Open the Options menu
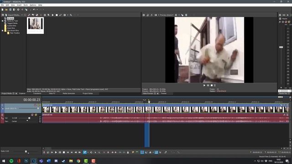This screenshot has height=164, width=292. click(33, 5)
